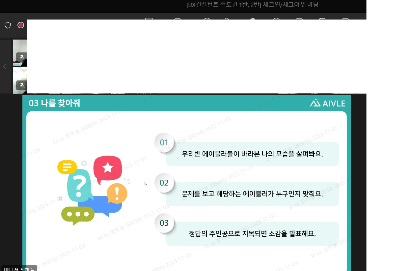Click text '정답의 주인공으로 지목되면 소감을 발표해요.'
The image size is (415, 271).
(252, 234)
